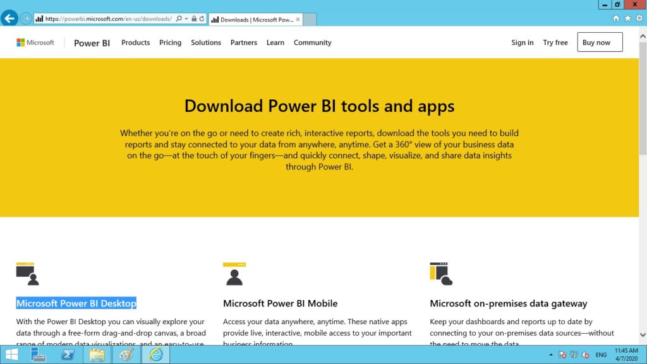Launch PowerShell from the taskbar
Screen dimensions: 647x364
68,355
